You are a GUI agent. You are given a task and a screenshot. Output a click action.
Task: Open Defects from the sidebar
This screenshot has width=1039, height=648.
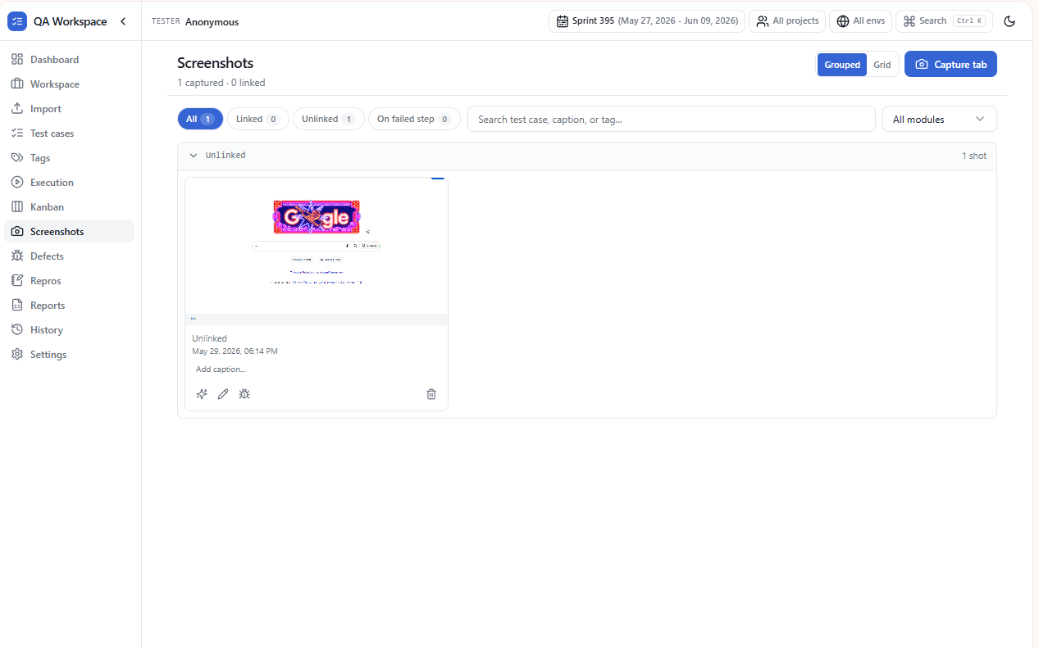point(70,256)
